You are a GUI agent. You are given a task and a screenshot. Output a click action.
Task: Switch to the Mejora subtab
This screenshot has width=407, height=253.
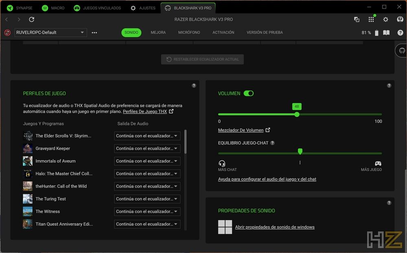pos(158,33)
